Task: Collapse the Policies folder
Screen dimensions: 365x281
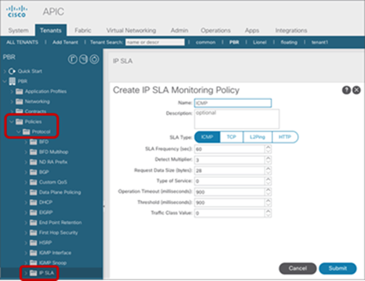Action: click(x=11, y=122)
